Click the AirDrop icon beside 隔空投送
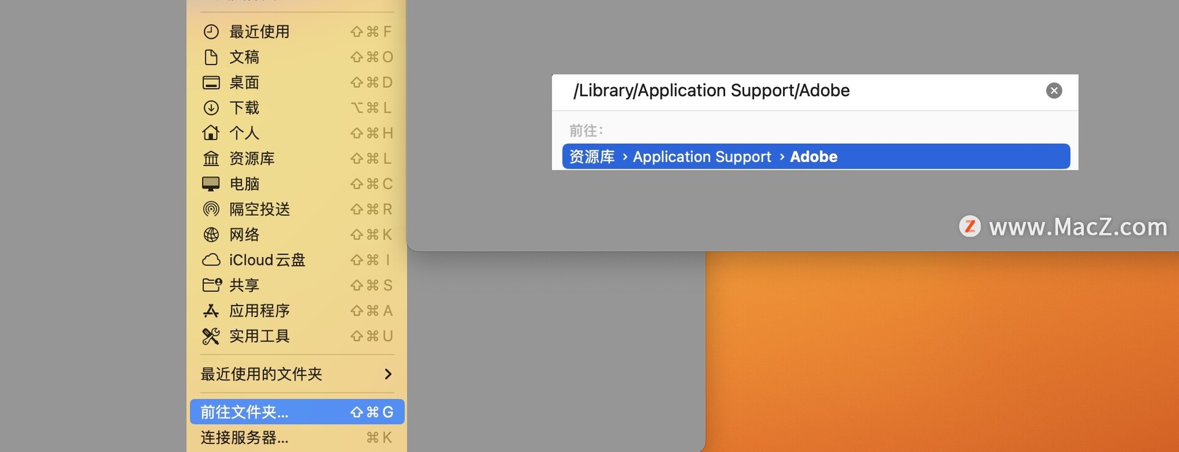Screen dimensions: 1179x452 pos(211,209)
